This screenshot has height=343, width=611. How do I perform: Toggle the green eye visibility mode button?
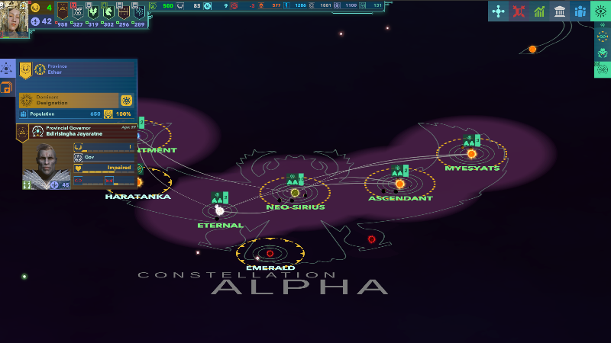(x=600, y=11)
